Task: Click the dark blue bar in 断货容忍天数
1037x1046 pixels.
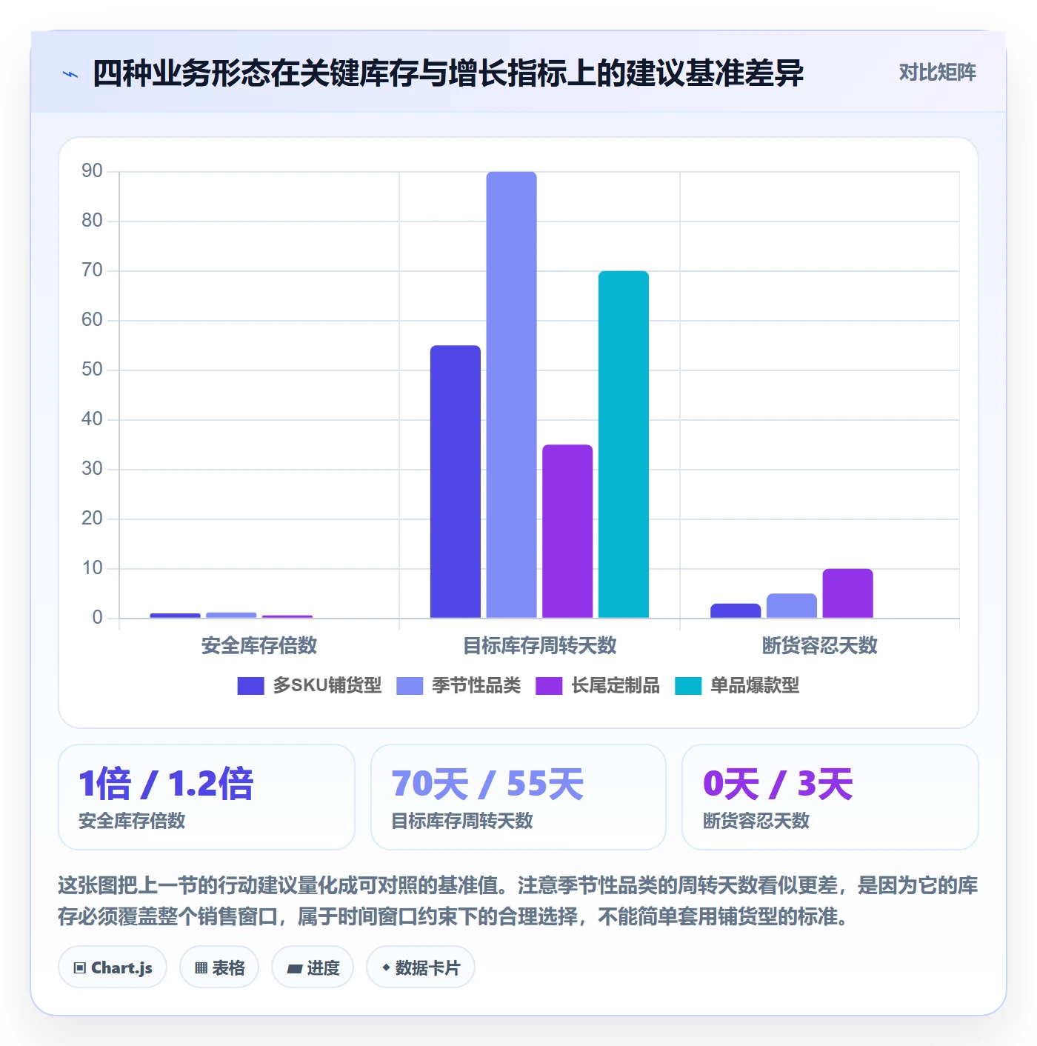Action: (736, 610)
